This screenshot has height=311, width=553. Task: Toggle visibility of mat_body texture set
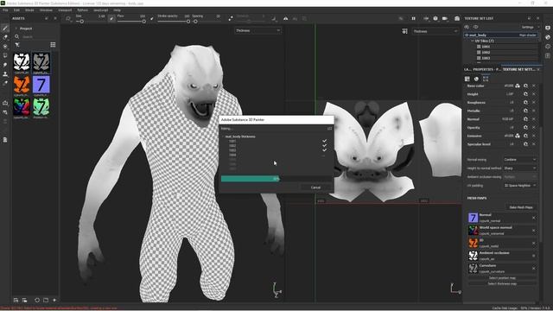(x=467, y=35)
